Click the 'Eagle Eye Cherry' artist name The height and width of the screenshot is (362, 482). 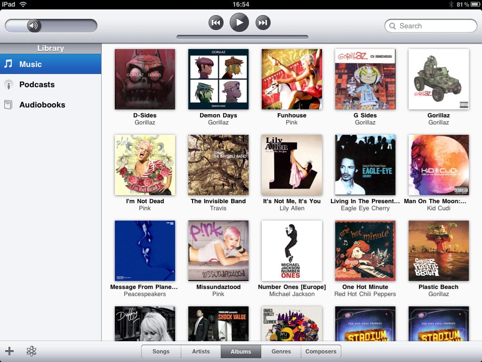365,208
